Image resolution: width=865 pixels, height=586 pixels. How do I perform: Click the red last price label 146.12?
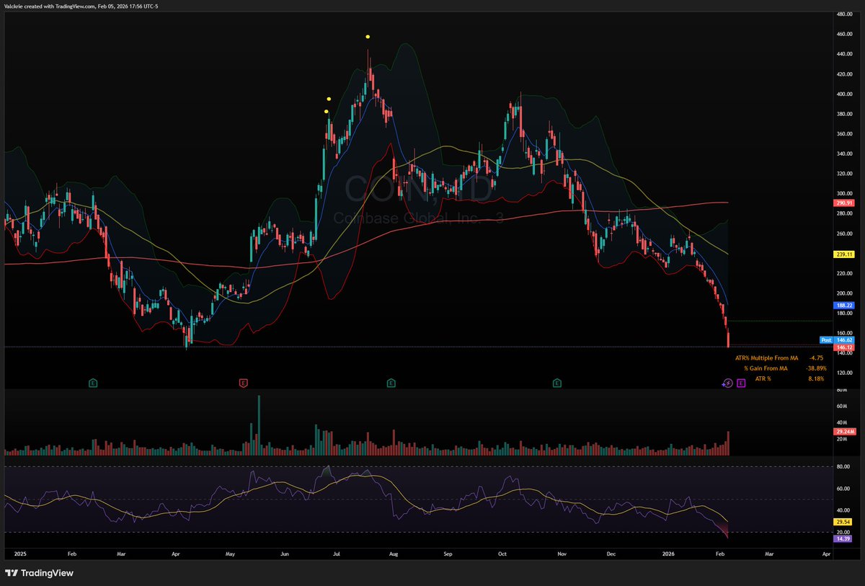[844, 347]
